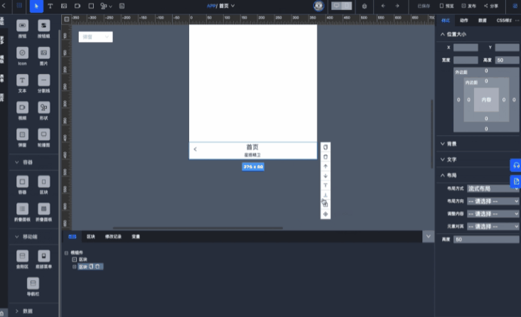Collapse the 根组件 tree node
Screen dimensions: 521x317
click(x=66, y=252)
